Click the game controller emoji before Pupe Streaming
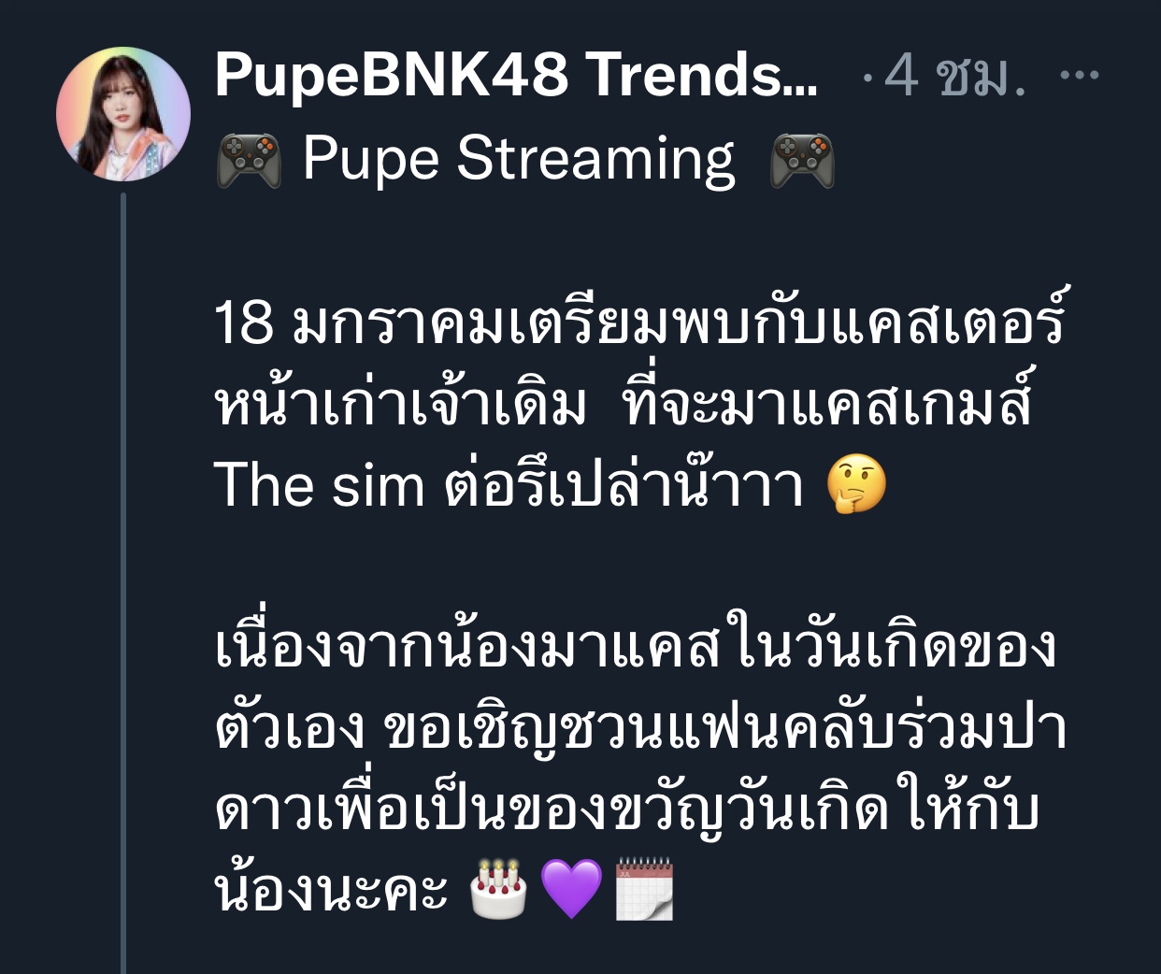This screenshot has height=974, width=1161. pos(248,160)
